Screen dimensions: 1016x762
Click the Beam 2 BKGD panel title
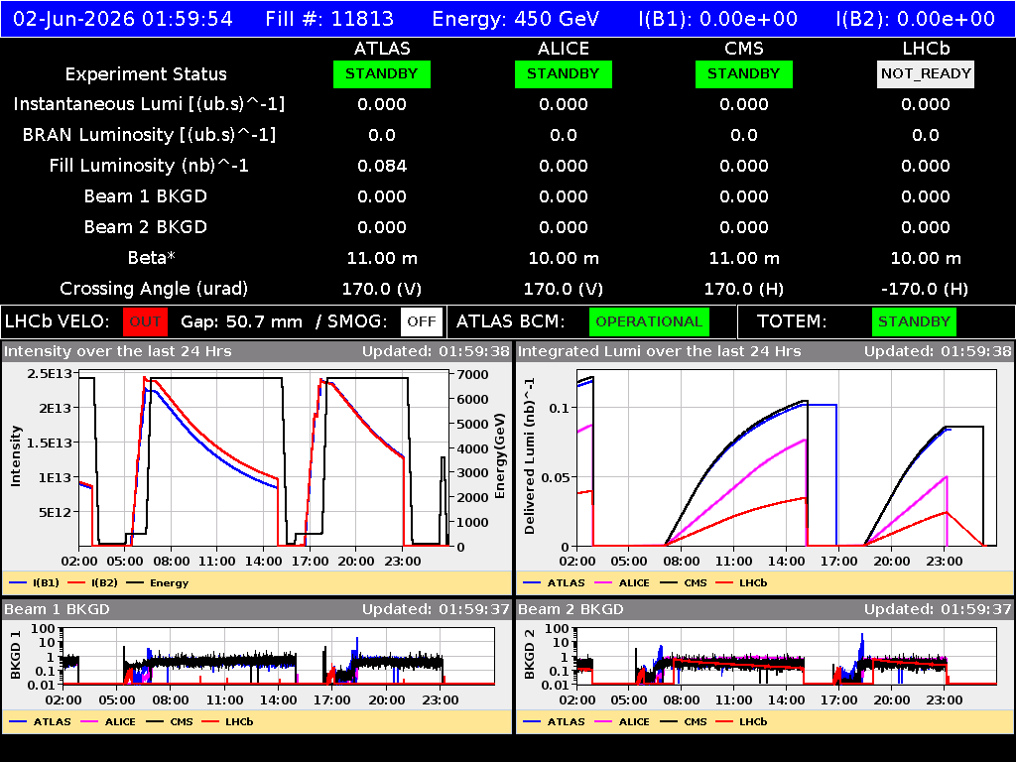click(571, 610)
